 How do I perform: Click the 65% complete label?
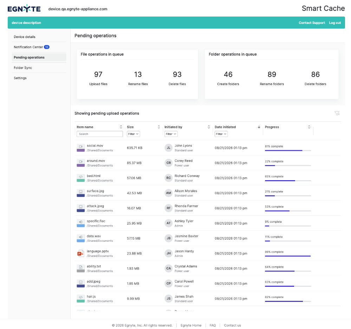274,176
